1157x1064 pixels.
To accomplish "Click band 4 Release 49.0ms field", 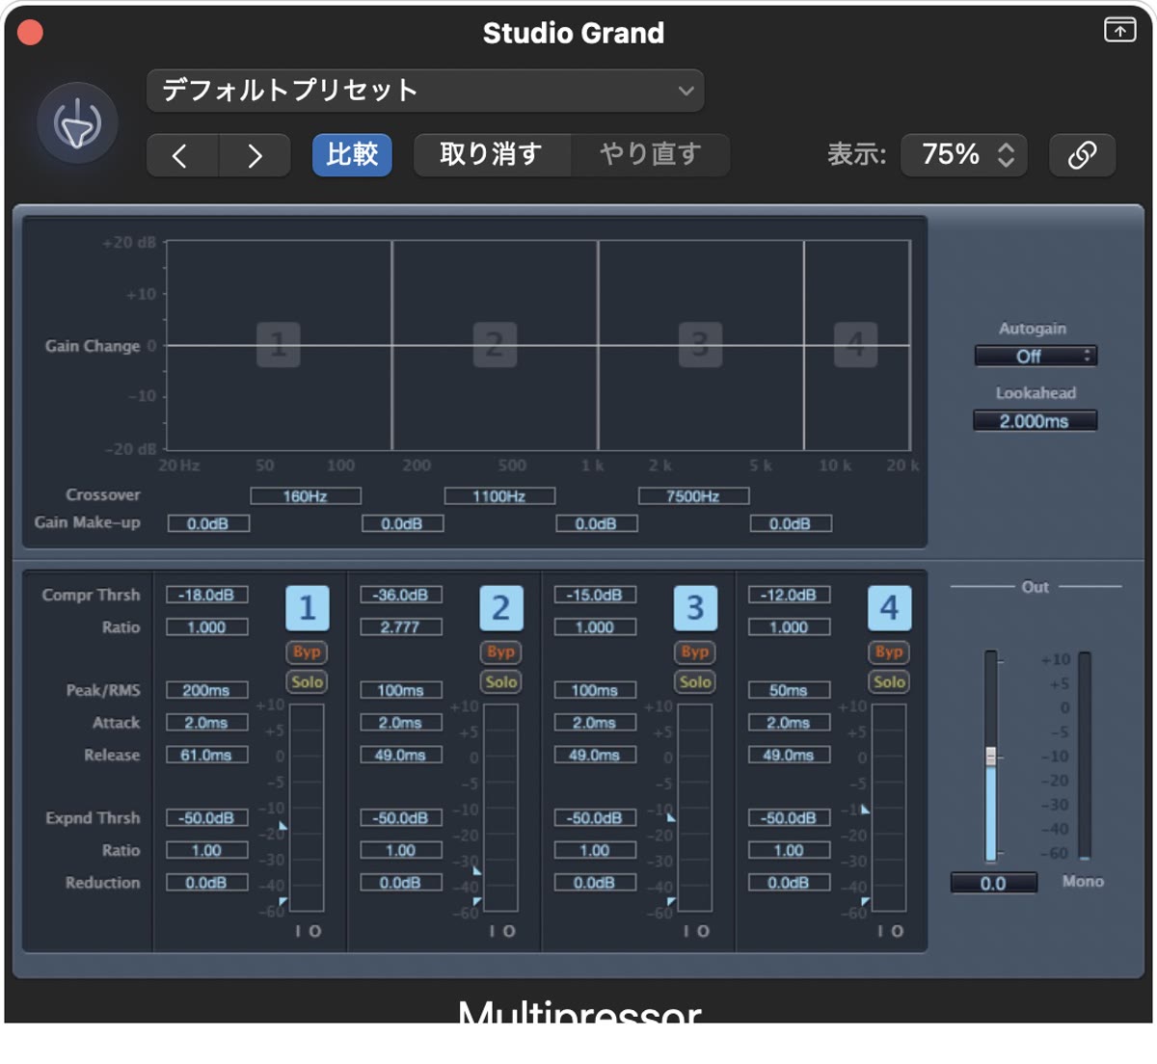I will (x=790, y=755).
